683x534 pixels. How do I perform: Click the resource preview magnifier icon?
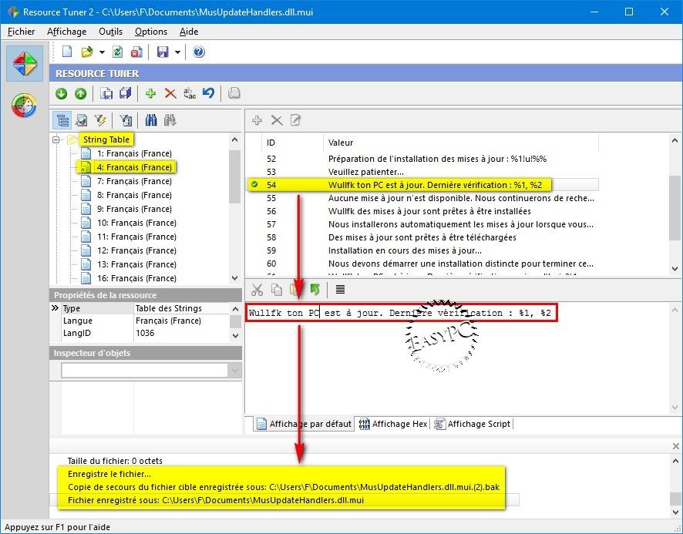point(81,120)
